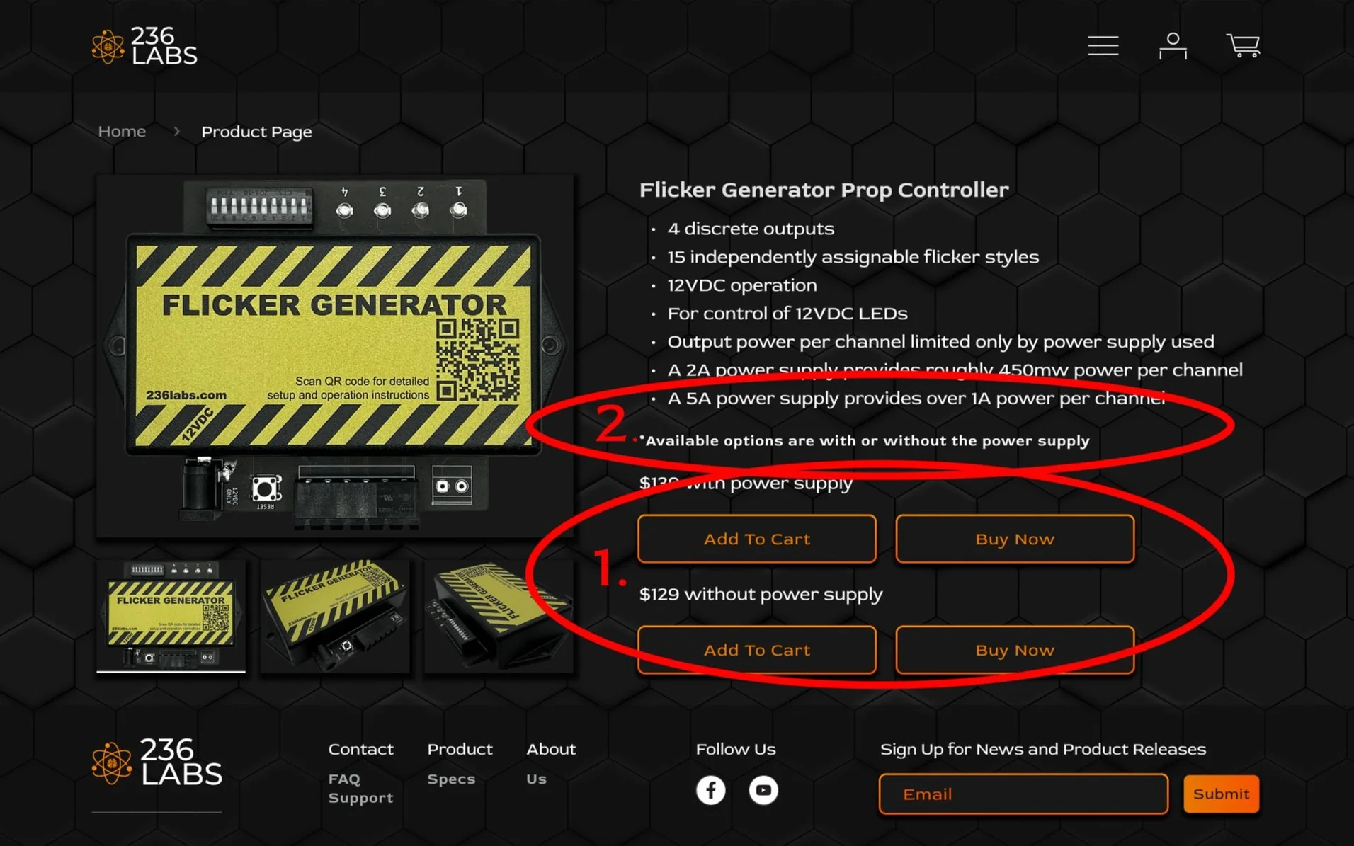The image size is (1354, 846).
Task: Open the shopping cart icon
Action: point(1243,46)
